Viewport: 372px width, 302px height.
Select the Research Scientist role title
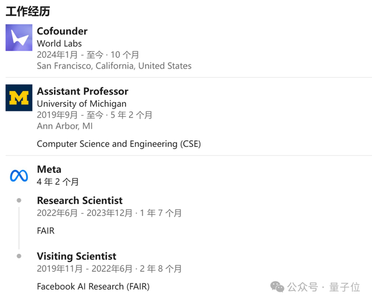click(x=80, y=200)
